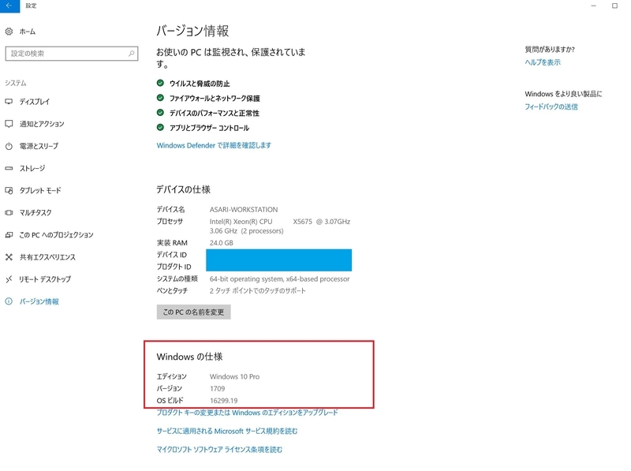Open the ソフトウェア ライセンス条項を読む link

[220, 449]
